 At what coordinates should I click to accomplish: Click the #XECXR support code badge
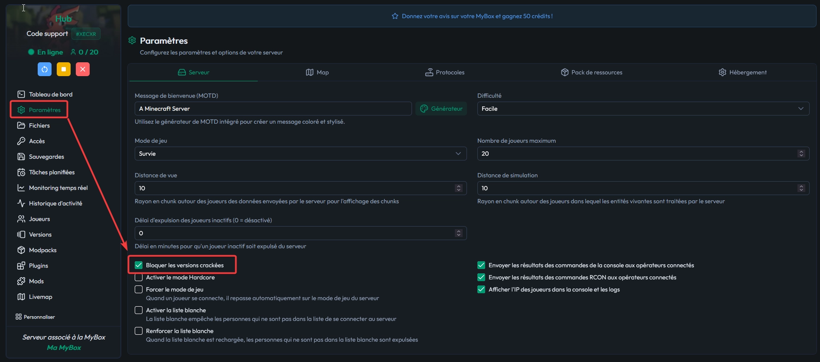[86, 34]
